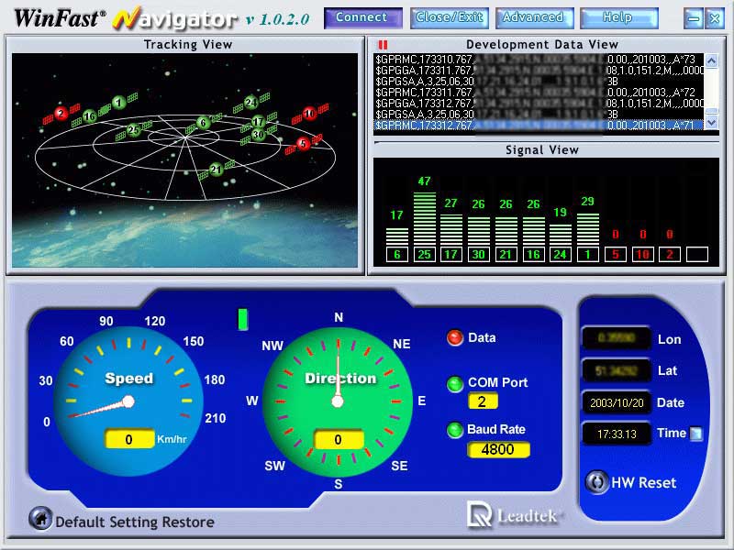734x550 pixels.
Task: Select satellite 6 in Tracking View
Action: [x=203, y=123]
